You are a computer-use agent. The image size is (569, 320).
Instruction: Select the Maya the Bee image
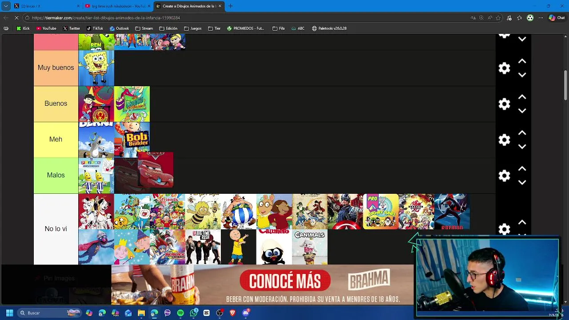[x=203, y=212]
